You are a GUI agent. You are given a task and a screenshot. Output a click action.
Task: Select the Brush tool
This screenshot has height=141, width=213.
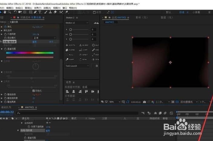46,12
